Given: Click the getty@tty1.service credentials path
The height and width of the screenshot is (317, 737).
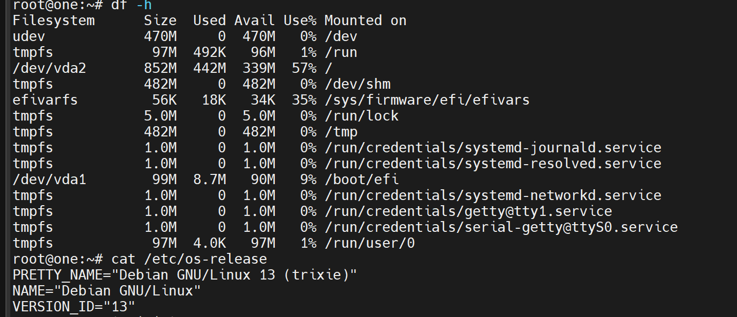Looking at the screenshot, I should 468,211.
